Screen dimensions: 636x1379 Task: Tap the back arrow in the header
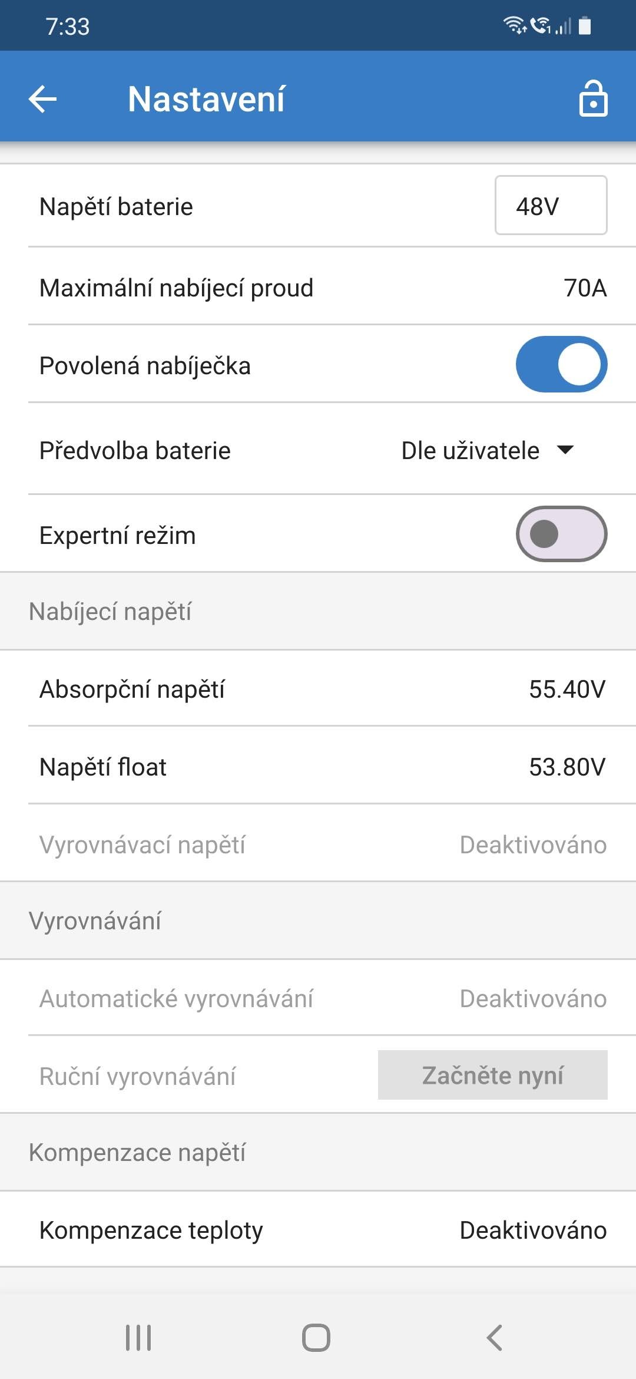point(43,98)
